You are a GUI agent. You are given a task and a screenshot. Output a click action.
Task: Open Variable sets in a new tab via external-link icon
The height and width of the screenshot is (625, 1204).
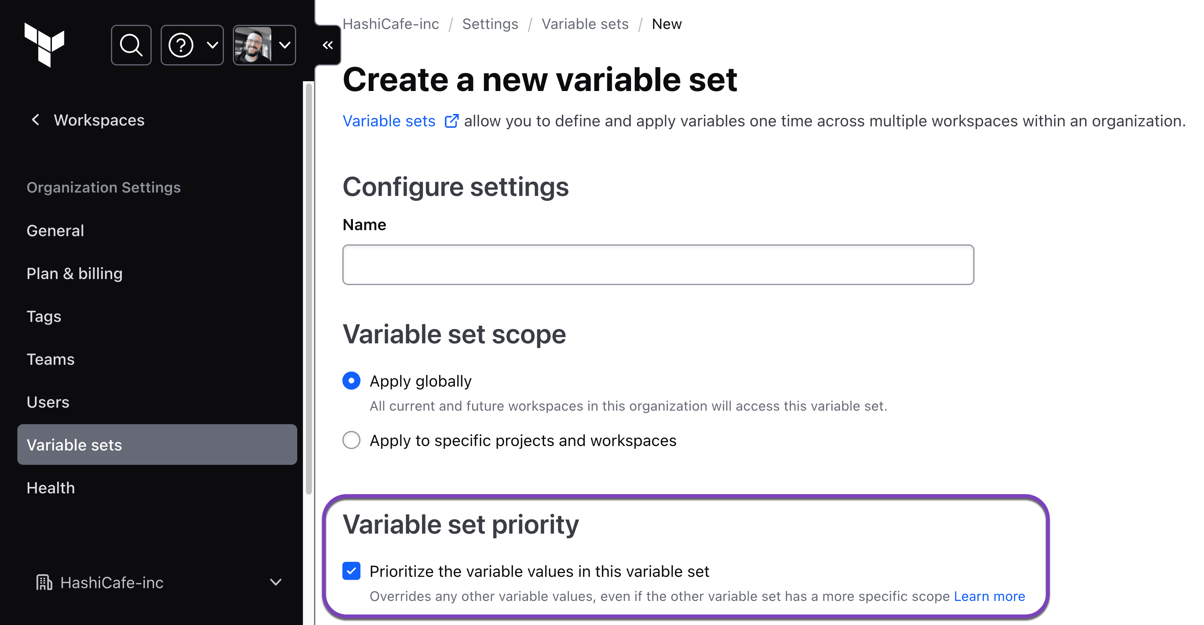tap(451, 120)
